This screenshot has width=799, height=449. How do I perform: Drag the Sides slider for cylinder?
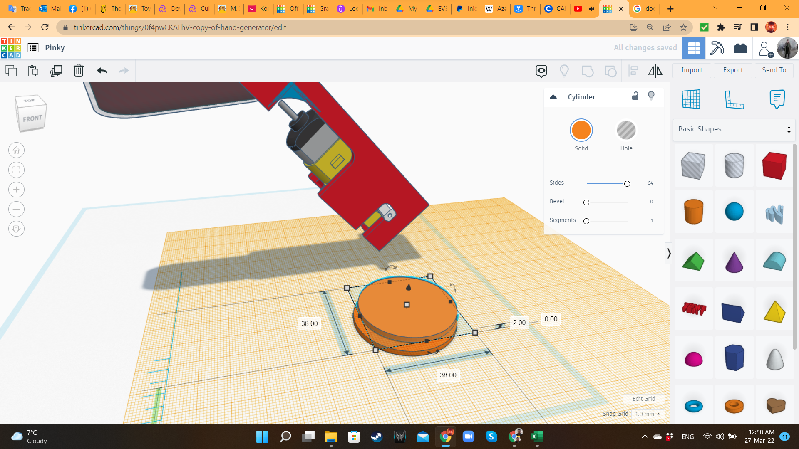click(x=626, y=183)
